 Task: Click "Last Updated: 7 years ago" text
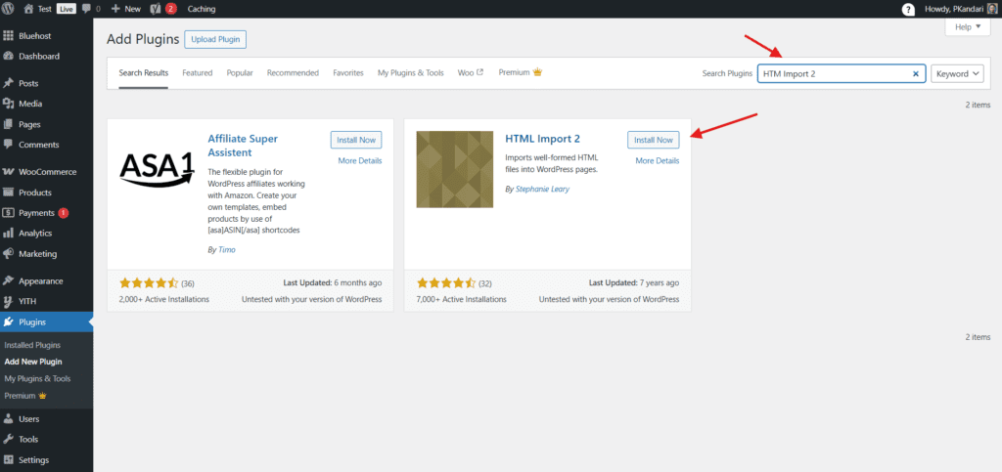click(x=634, y=282)
